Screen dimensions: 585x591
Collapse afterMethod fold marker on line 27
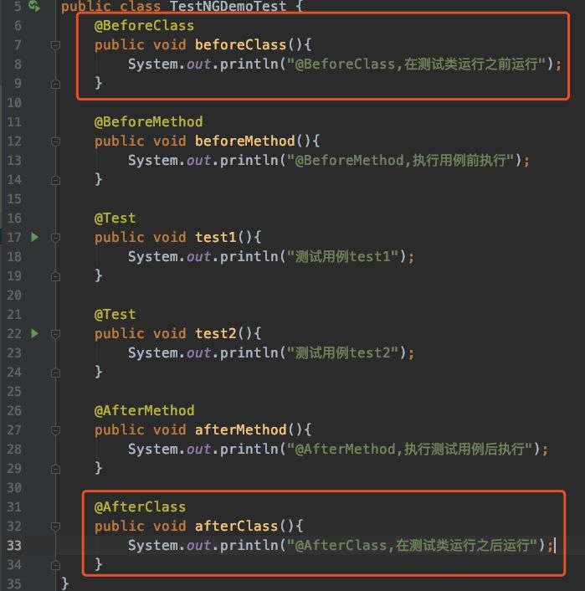coord(55,430)
